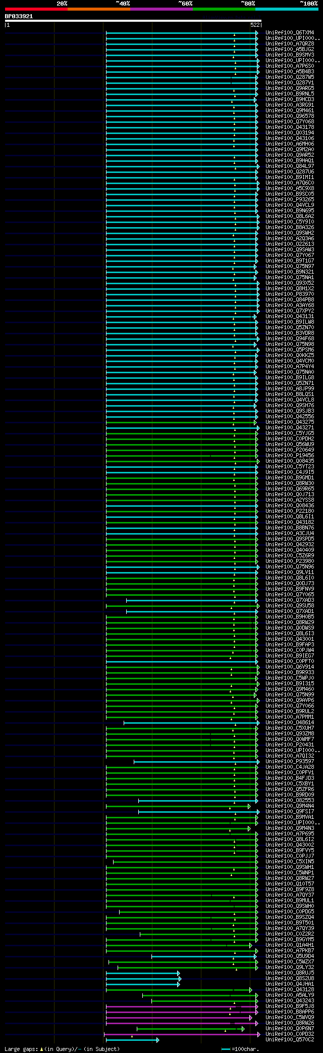Select the UniRef100_Q9ARG5 label
Screen dimensions: 323x1053
coord(290,89)
